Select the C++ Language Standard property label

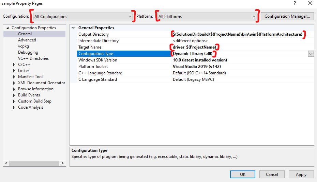pyautogui.click(x=100, y=73)
